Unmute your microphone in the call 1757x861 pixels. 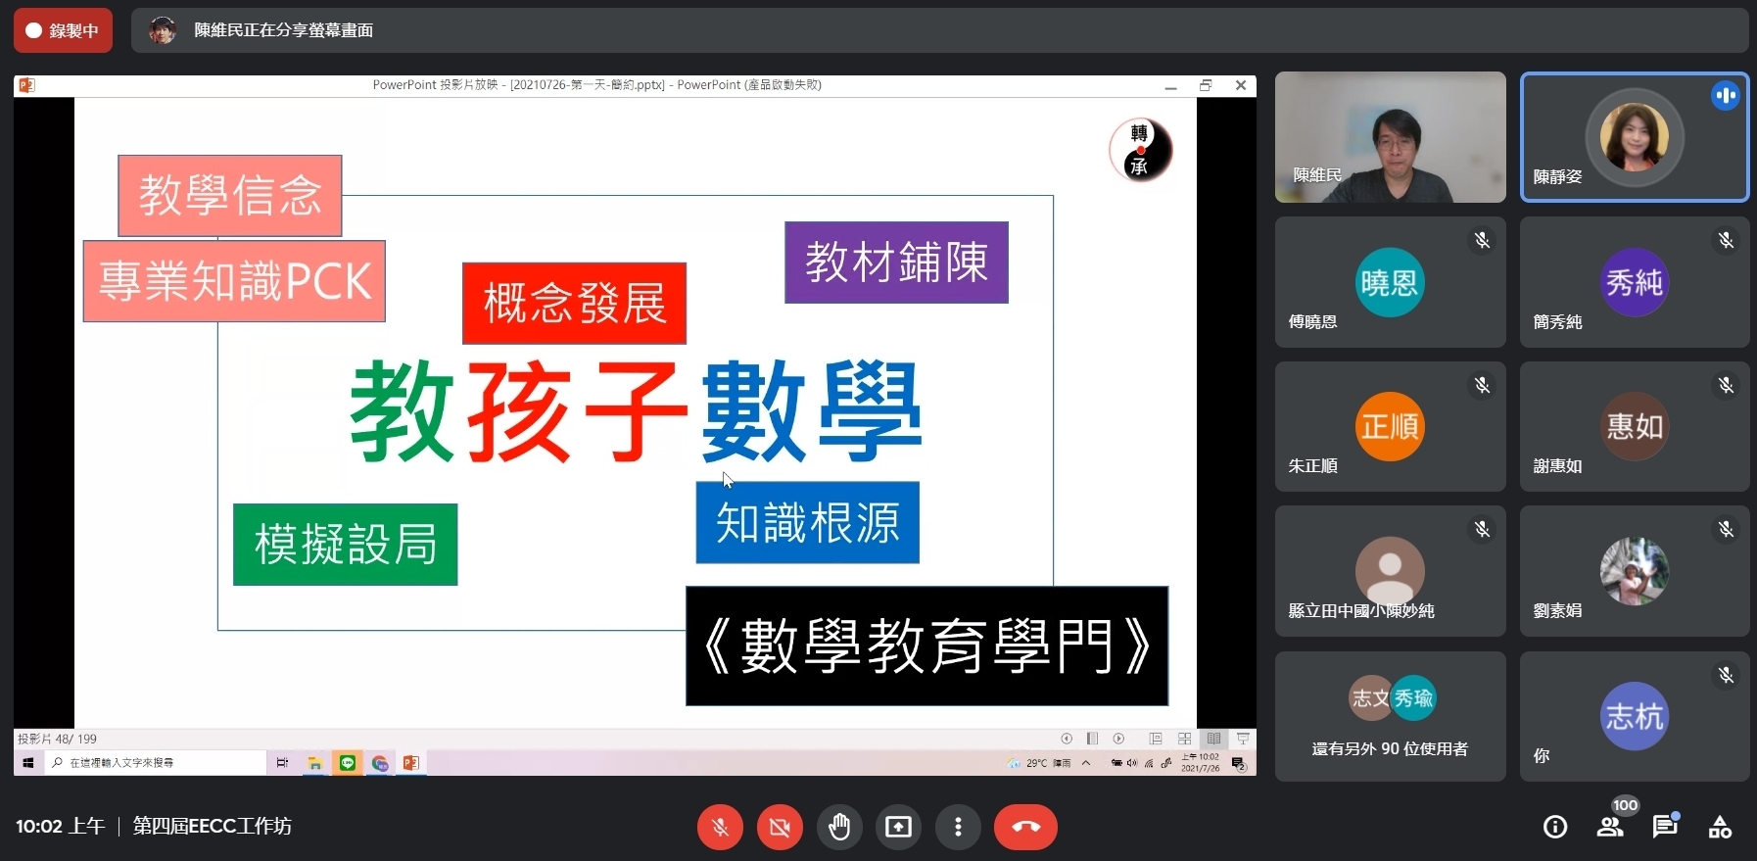pos(720,828)
